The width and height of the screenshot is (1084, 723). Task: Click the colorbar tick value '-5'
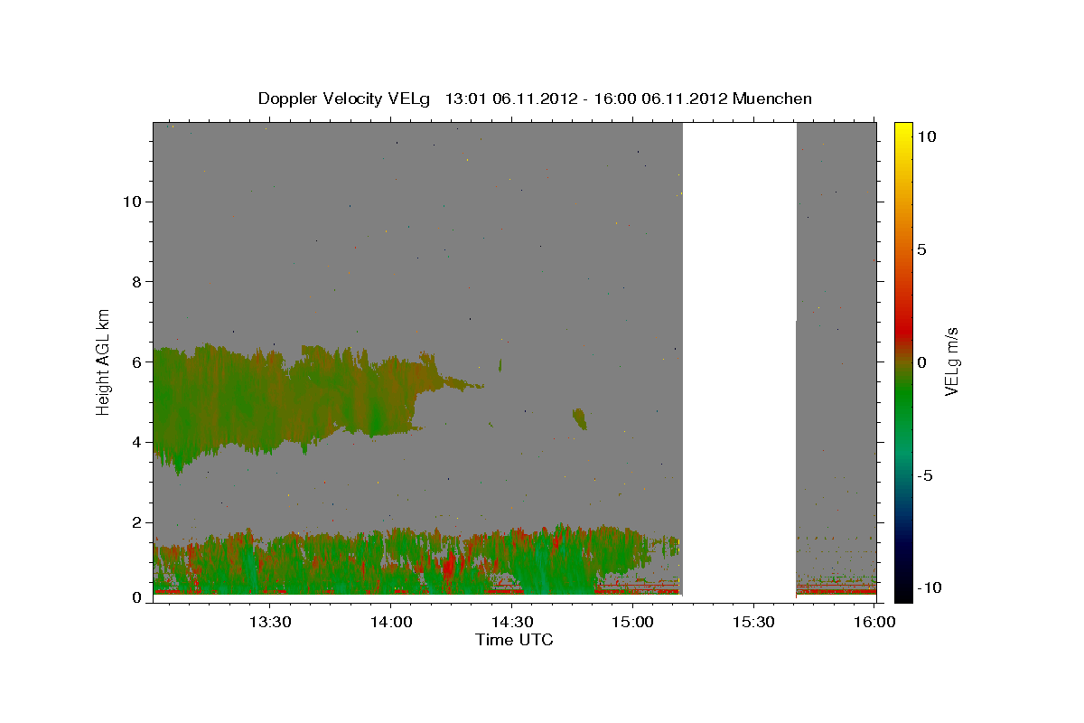coord(924,475)
